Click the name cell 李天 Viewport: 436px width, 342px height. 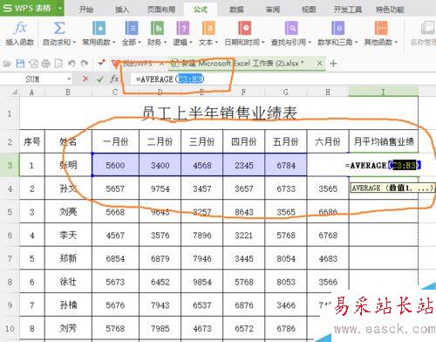tap(68, 235)
